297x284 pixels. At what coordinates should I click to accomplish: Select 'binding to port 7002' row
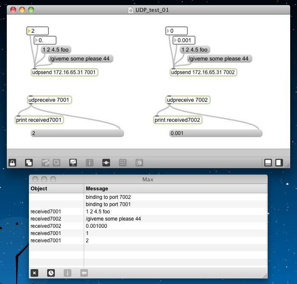[x=148, y=197]
